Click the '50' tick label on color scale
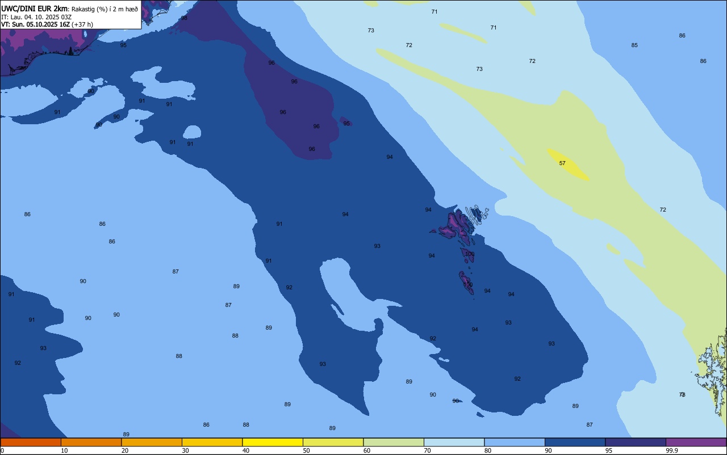This screenshot has height=455, width=727. point(306,450)
